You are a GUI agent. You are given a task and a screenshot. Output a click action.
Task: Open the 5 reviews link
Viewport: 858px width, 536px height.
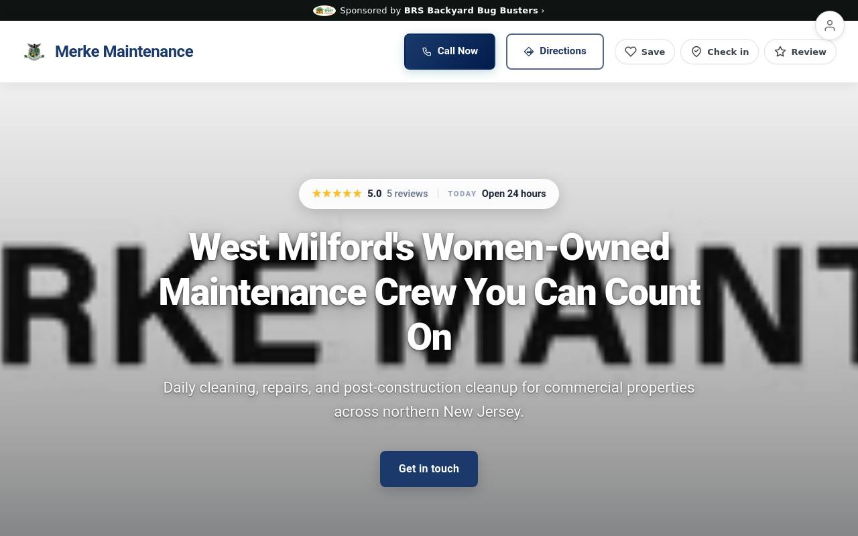(407, 194)
